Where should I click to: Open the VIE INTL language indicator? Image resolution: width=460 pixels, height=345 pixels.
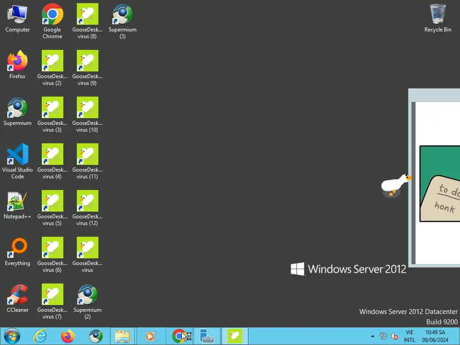[410, 336]
